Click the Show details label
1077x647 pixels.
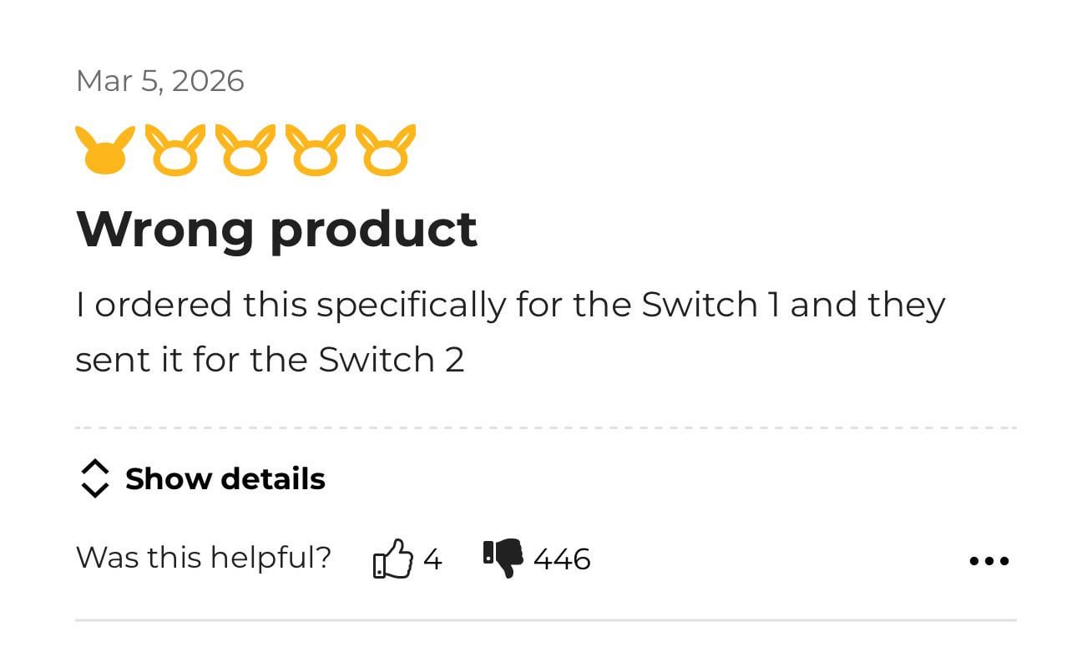pyautogui.click(x=225, y=479)
